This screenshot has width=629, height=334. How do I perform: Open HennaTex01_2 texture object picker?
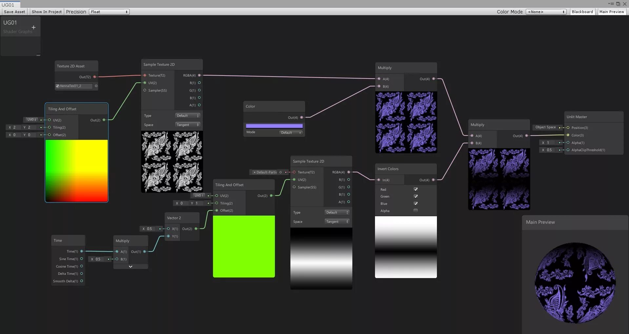pyautogui.click(x=96, y=86)
